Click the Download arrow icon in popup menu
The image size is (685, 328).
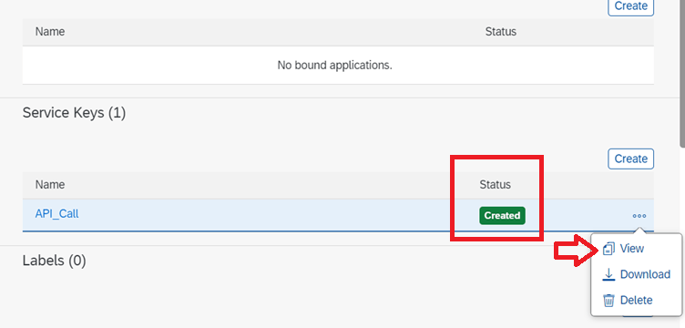tap(608, 274)
